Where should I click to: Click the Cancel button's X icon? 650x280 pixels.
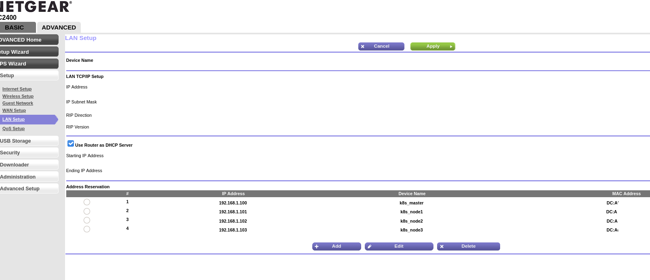363,46
